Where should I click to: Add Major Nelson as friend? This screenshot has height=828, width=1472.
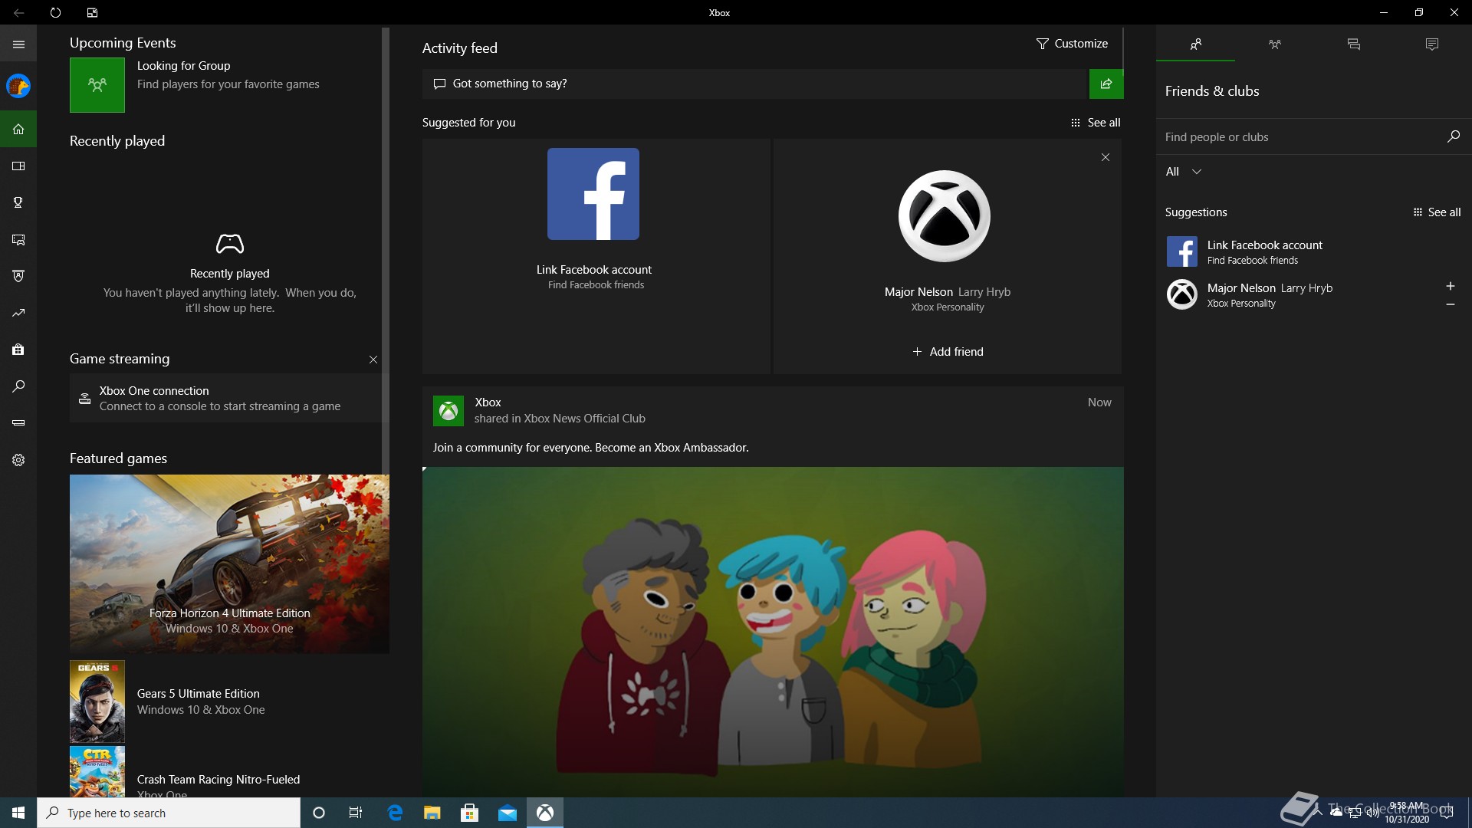948,352
